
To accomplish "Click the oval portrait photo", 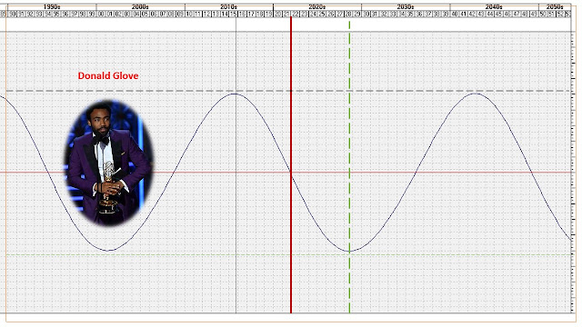I will (108, 163).
